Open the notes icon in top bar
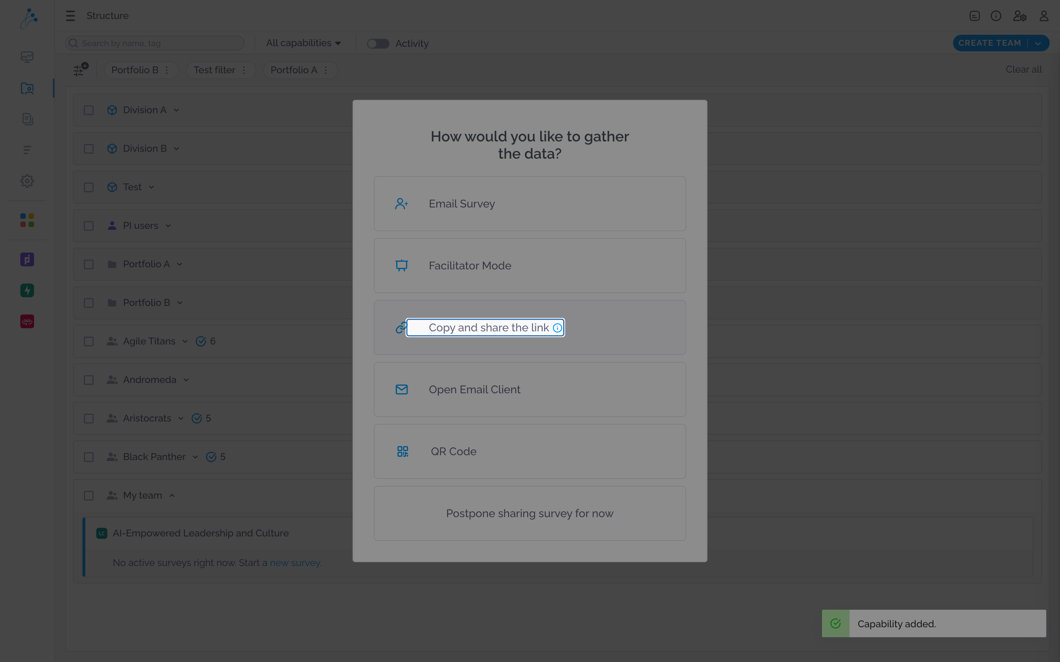This screenshot has width=1060, height=662. pos(974,16)
